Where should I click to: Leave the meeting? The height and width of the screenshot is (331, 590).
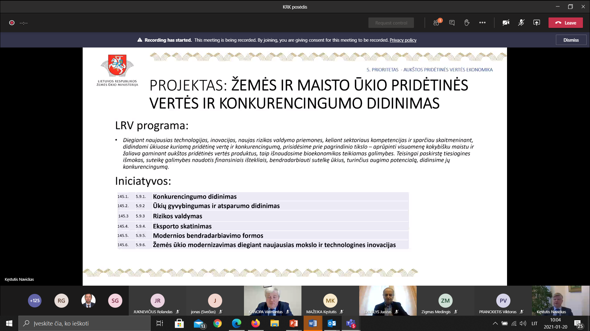click(565, 23)
